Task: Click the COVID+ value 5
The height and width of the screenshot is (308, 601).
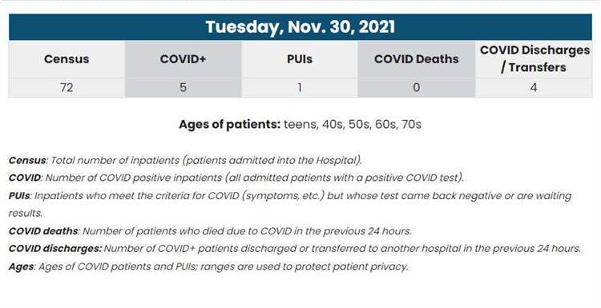Action: [x=183, y=88]
